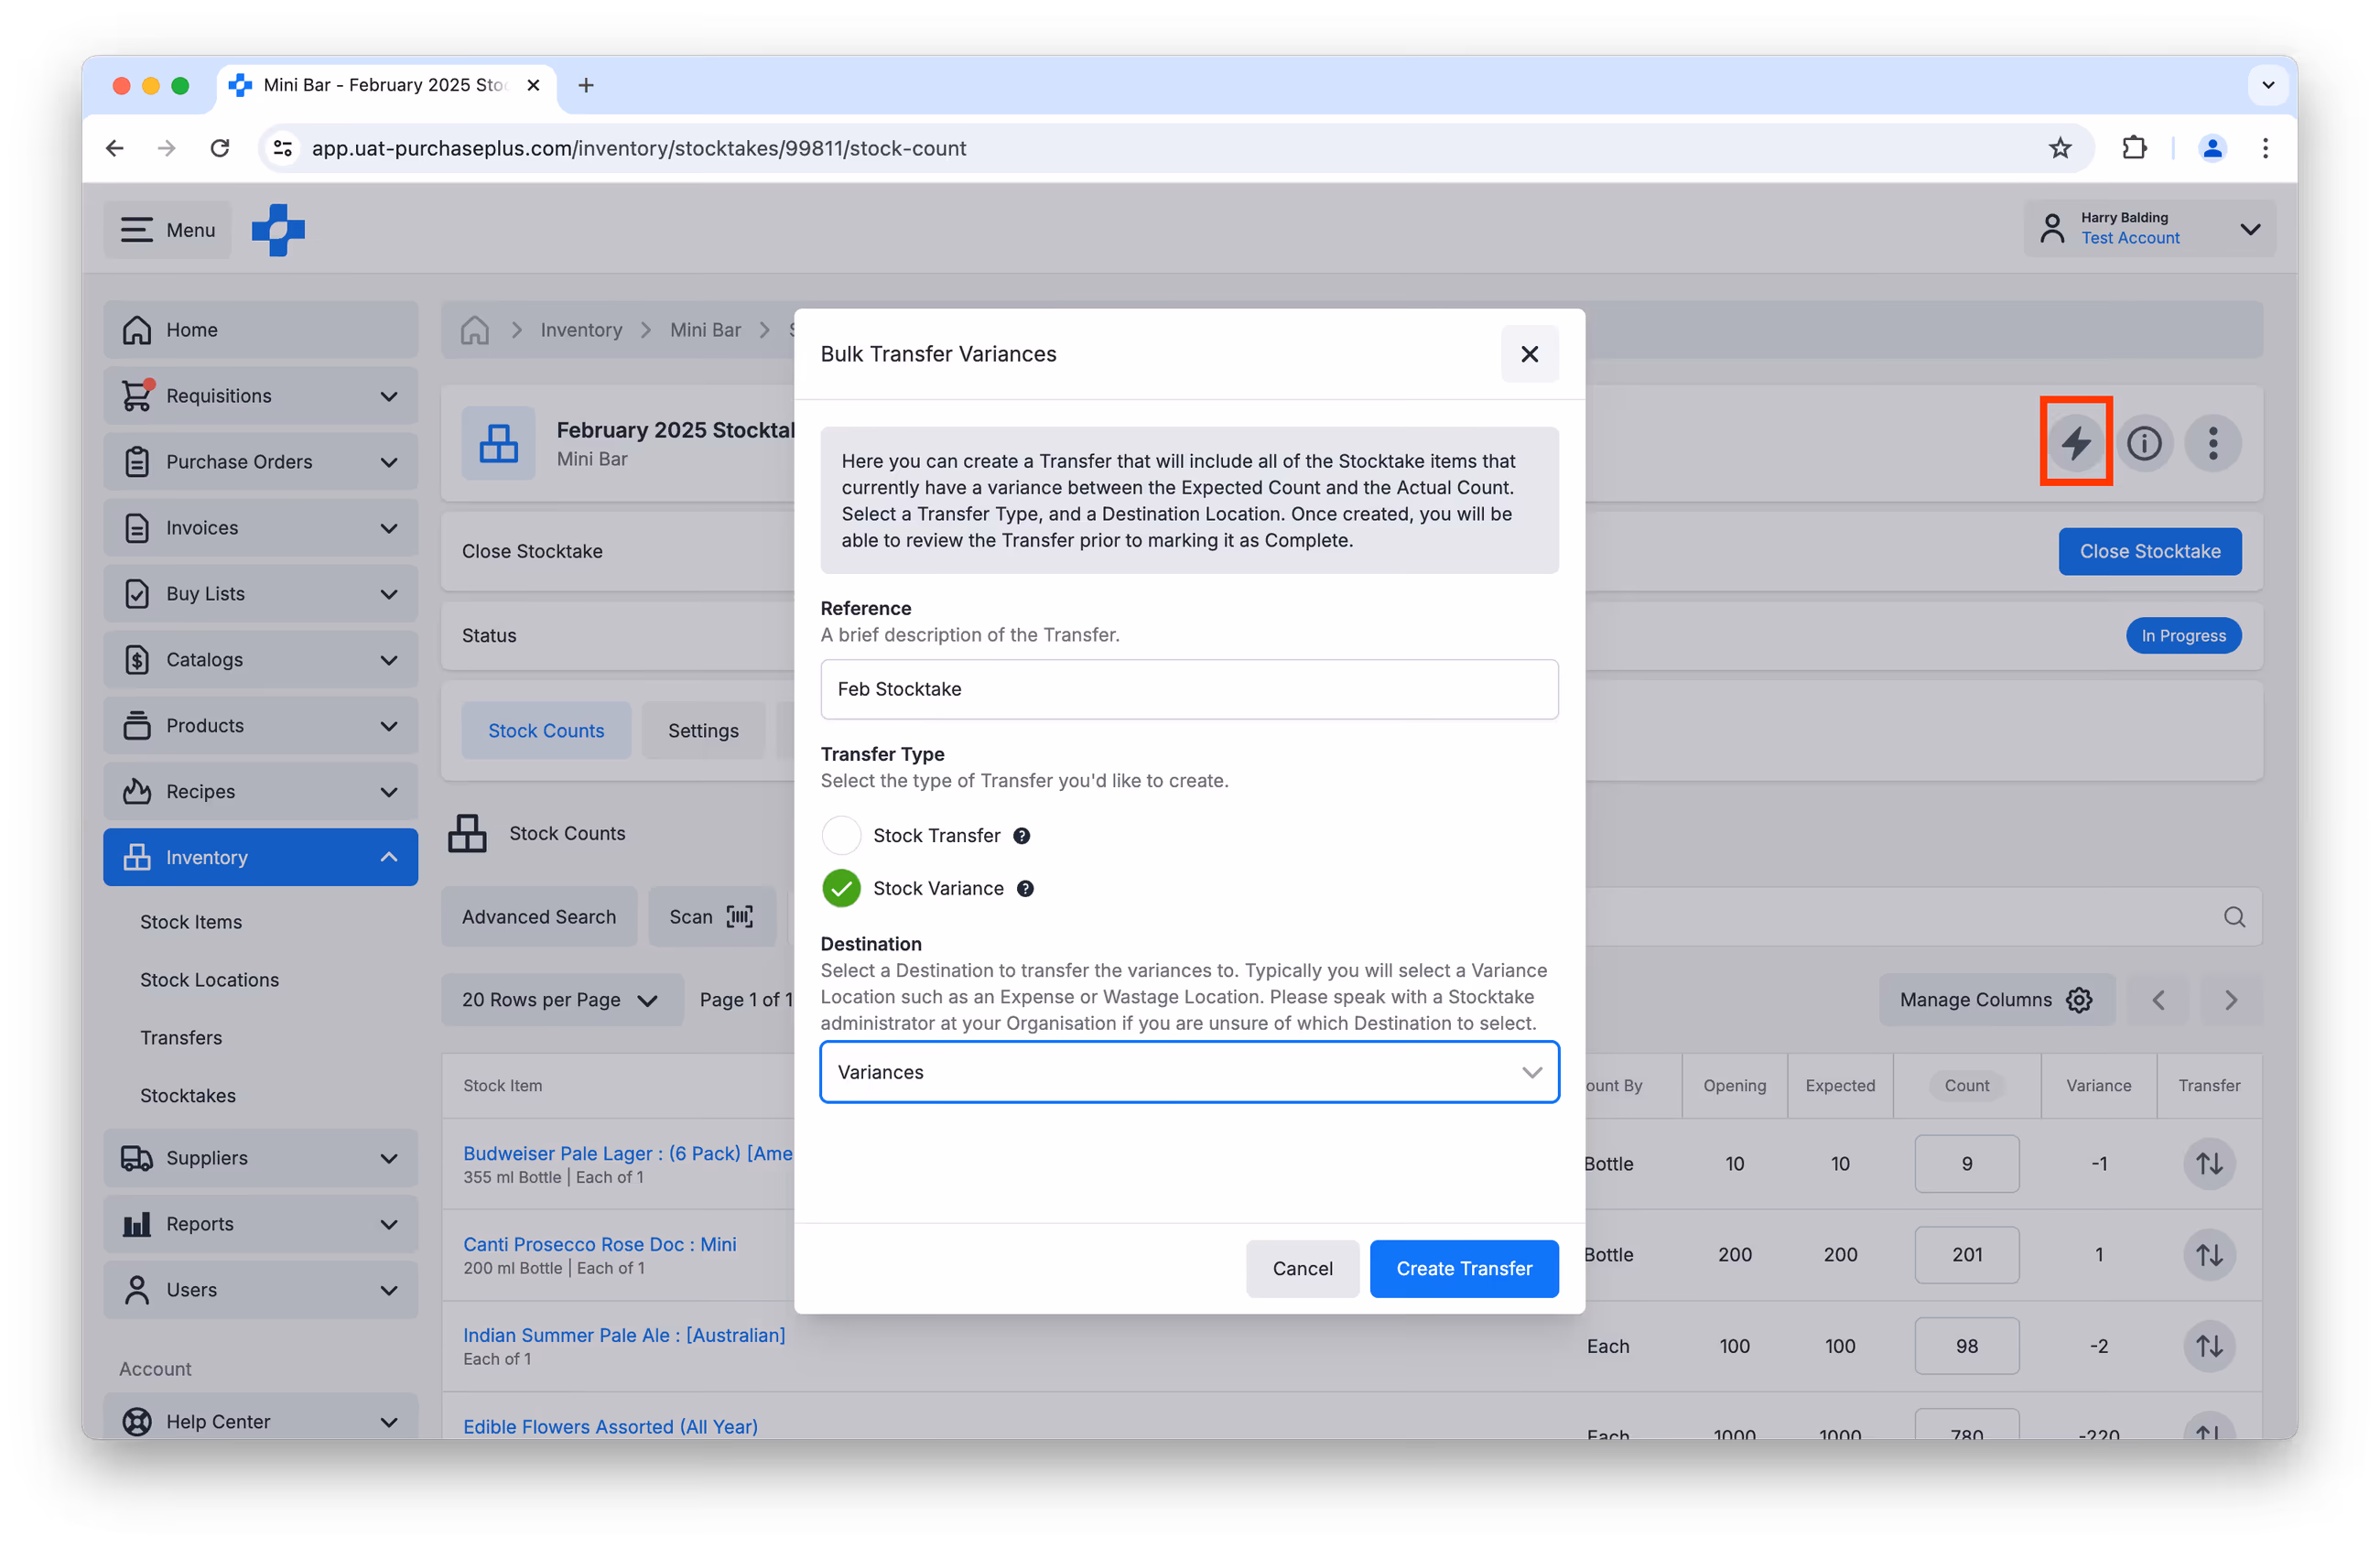The width and height of the screenshot is (2380, 1548).
Task: Click the lightning bolt bulk transfer icon
Action: coord(2076,442)
